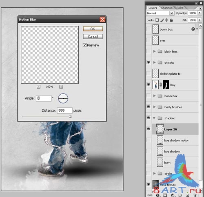Select Lock image pixels brush icon

162,20
